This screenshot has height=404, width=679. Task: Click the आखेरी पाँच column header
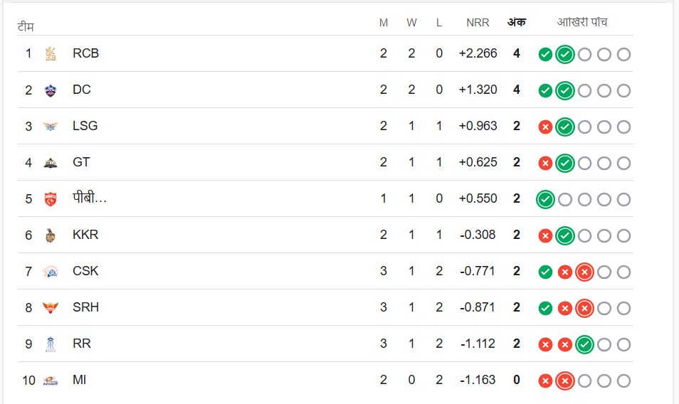581,23
